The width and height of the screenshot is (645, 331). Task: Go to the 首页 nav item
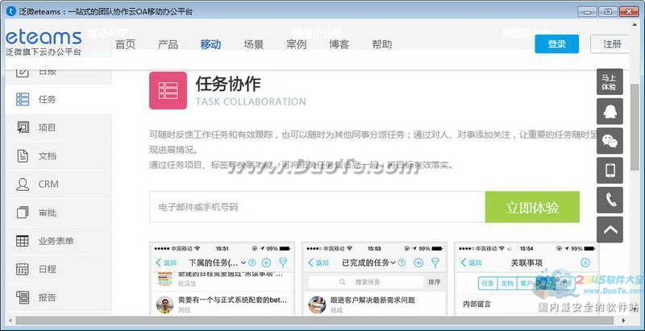point(126,44)
